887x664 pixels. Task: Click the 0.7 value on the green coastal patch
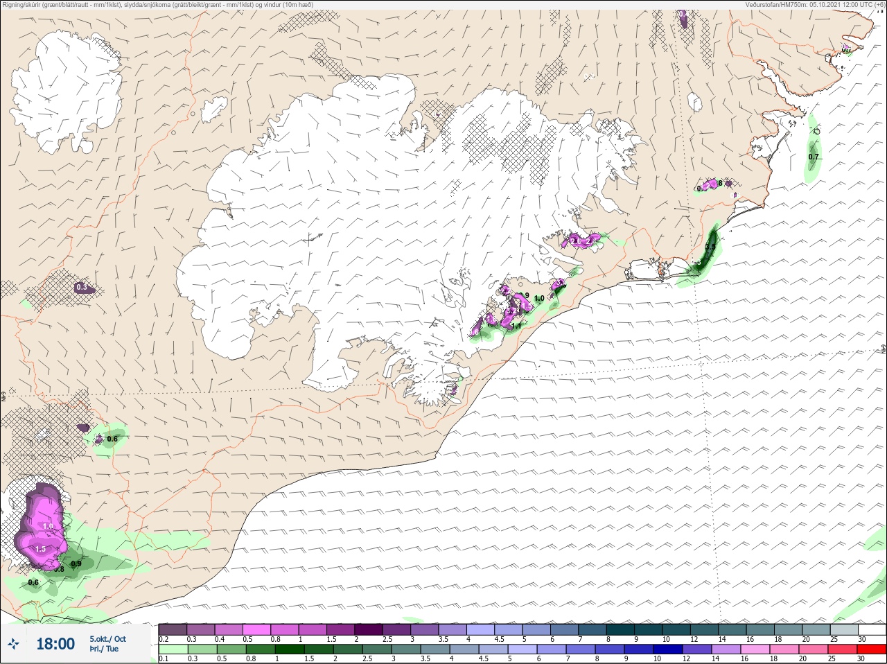pyautogui.click(x=814, y=157)
